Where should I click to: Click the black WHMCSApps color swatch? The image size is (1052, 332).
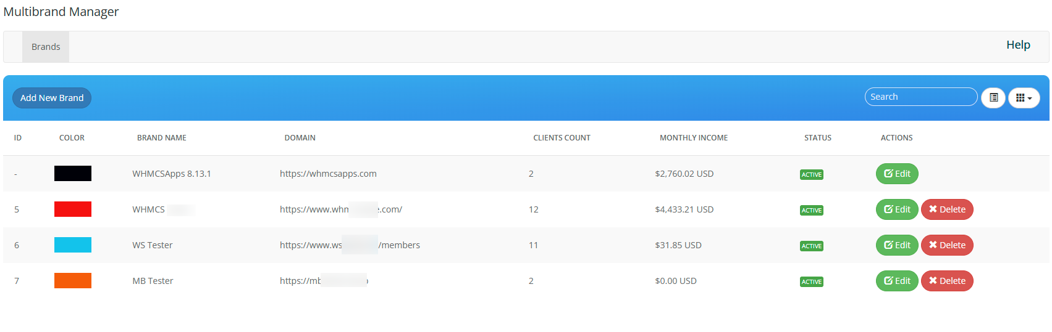click(x=73, y=174)
